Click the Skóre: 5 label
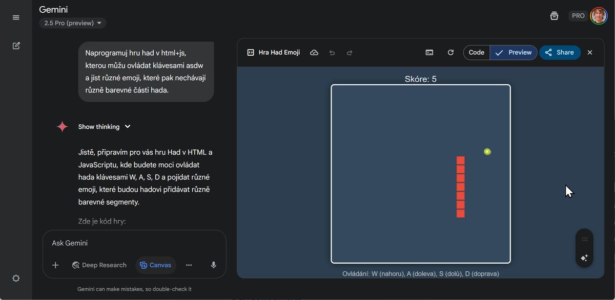Image resolution: width=615 pixels, height=300 pixels. point(421,79)
